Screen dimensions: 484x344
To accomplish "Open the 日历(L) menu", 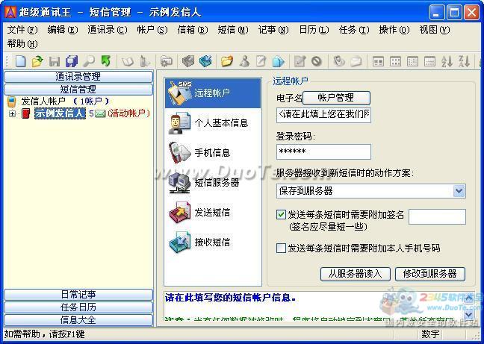I will 314,30.
